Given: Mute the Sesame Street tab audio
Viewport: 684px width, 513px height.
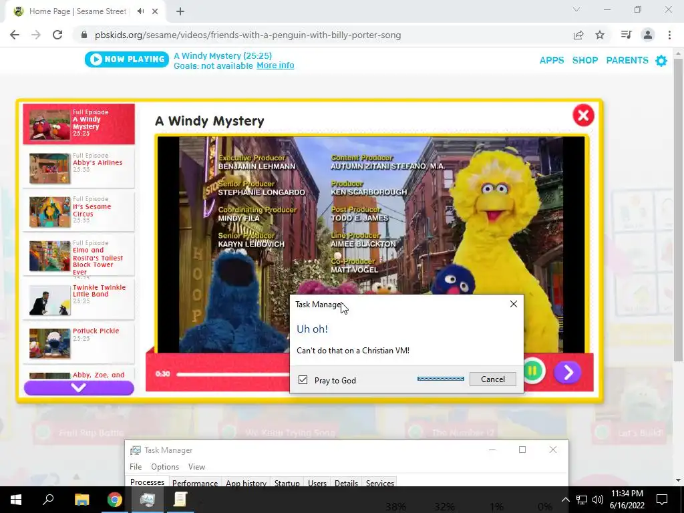Looking at the screenshot, I should [140, 11].
